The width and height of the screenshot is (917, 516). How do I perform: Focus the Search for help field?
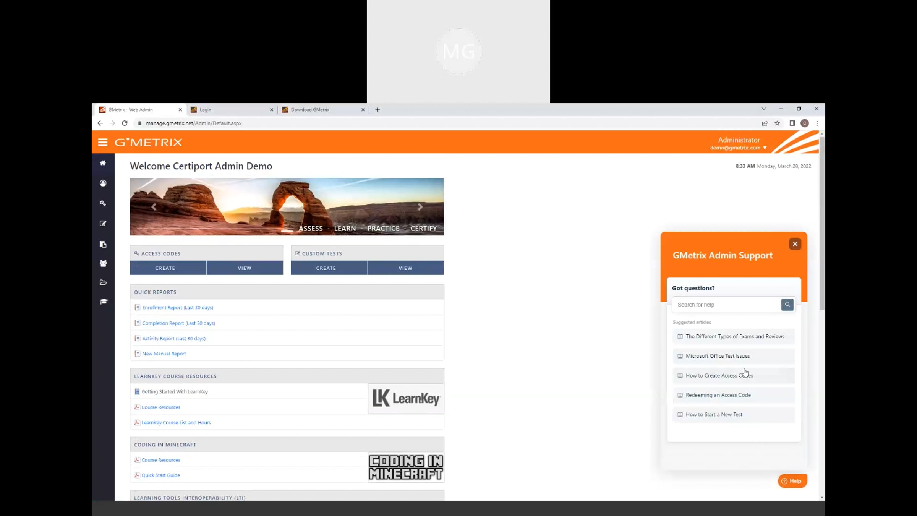(727, 305)
